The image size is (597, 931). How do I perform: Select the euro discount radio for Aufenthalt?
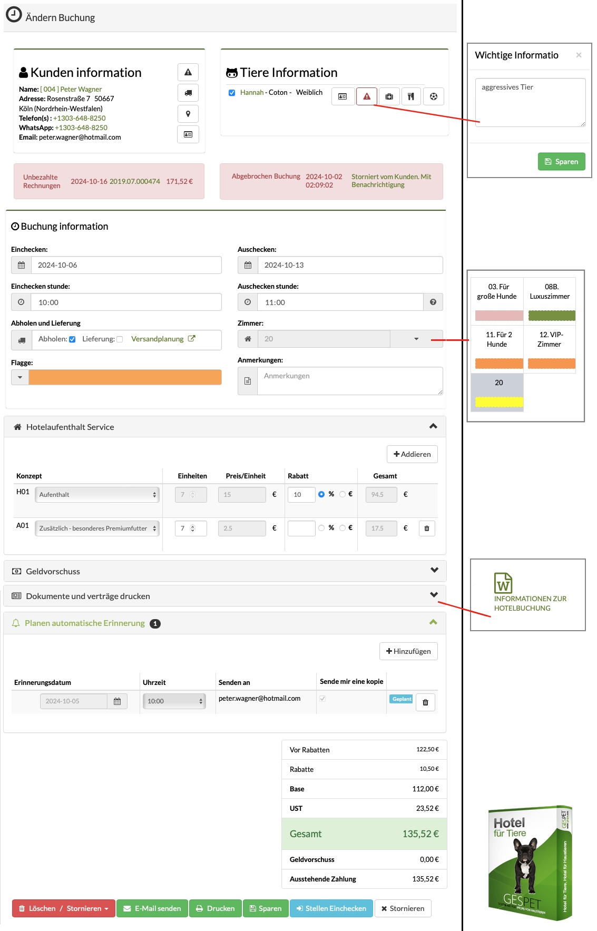342,494
